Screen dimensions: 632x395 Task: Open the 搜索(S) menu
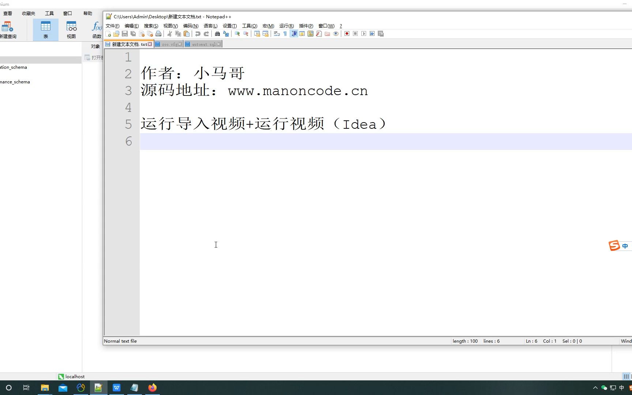151,26
